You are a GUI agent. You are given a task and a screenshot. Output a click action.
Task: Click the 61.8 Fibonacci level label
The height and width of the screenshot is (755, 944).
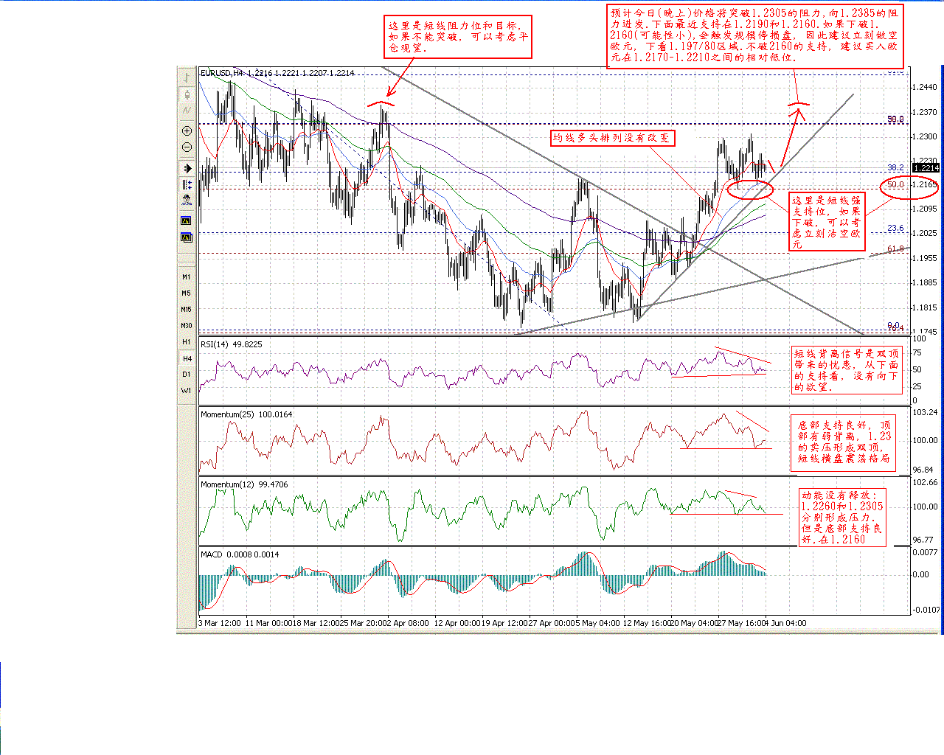pyautogui.click(x=895, y=249)
